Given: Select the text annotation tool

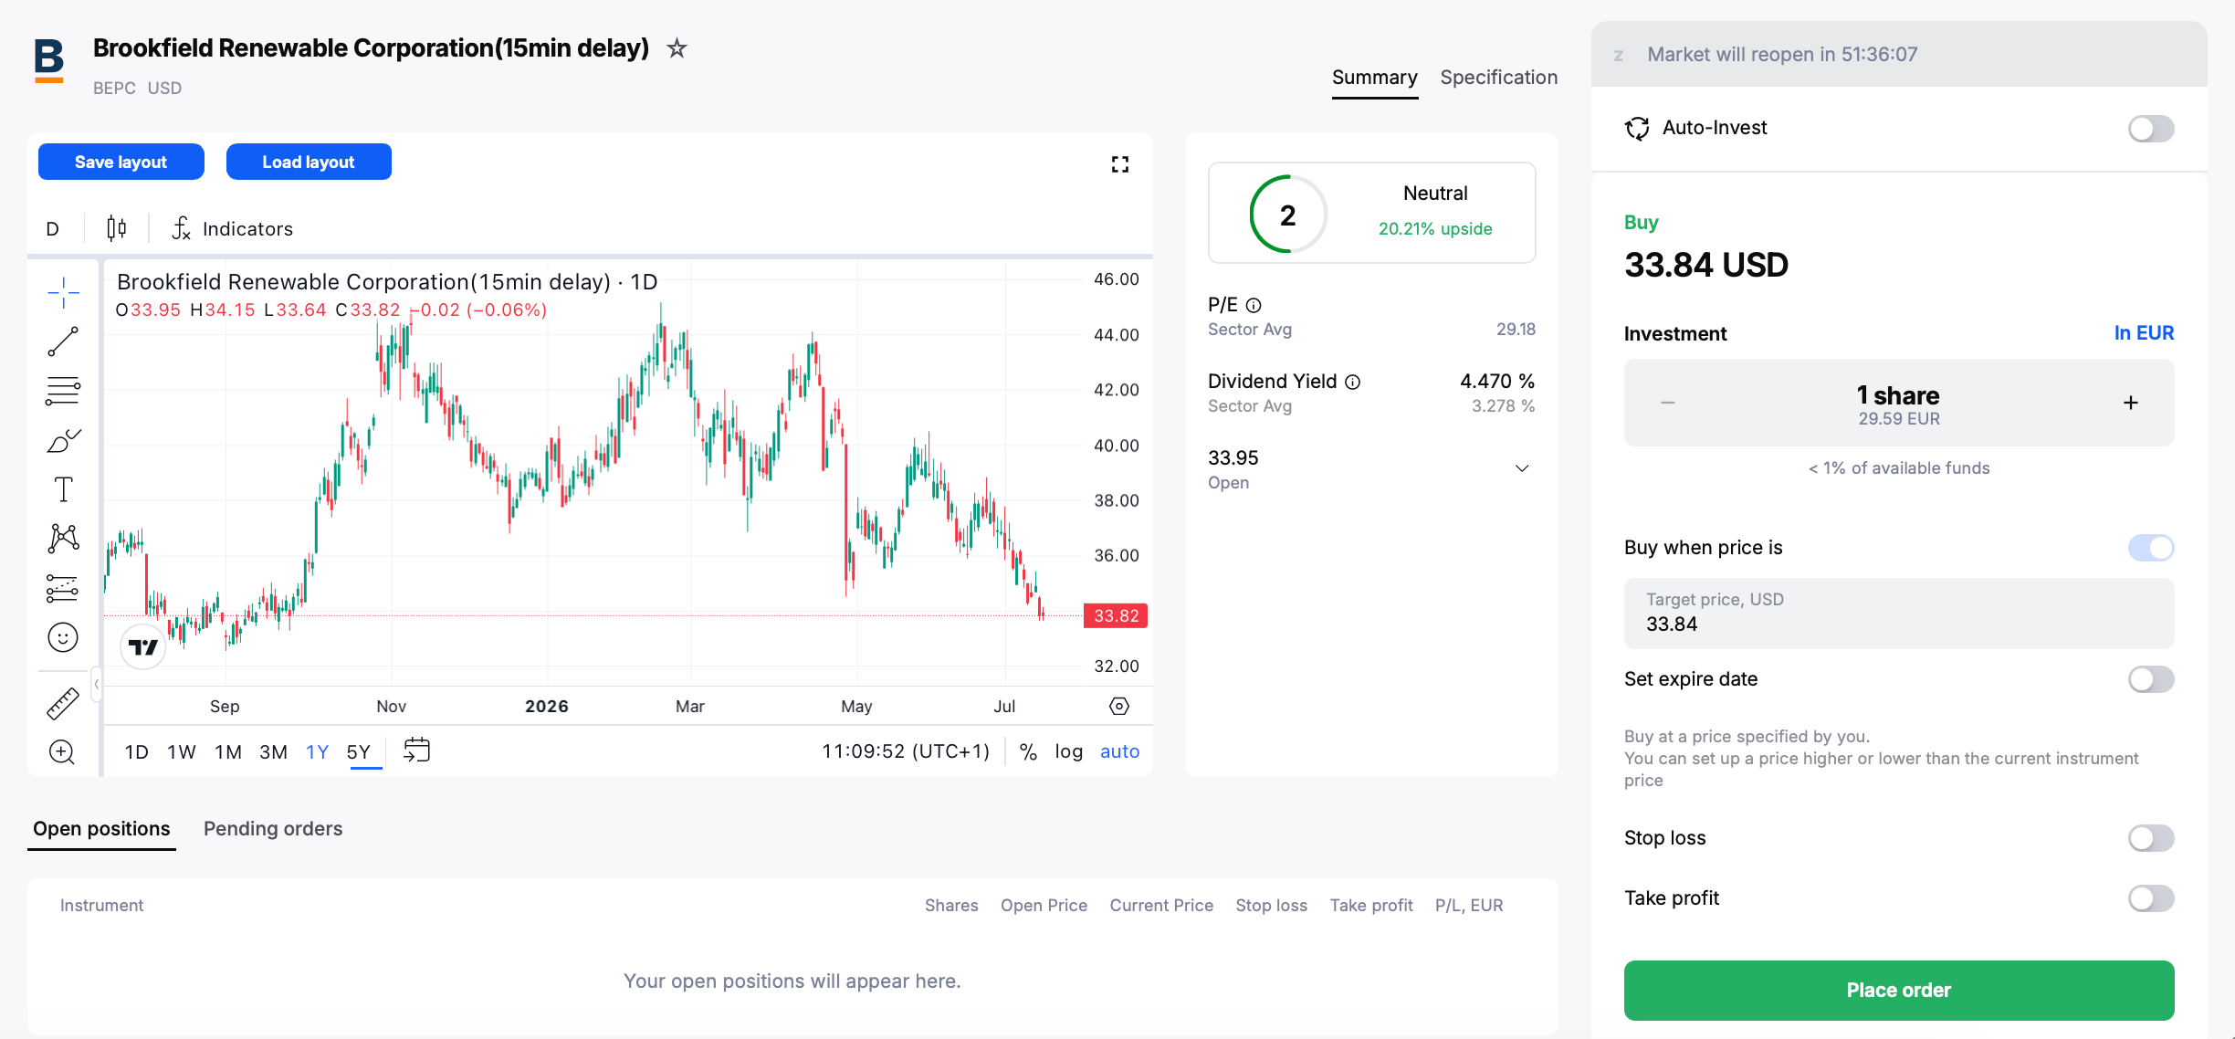Looking at the screenshot, I should [x=63, y=489].
